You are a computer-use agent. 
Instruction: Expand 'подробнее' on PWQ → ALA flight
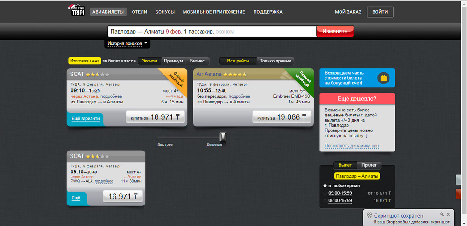point(104,181)
